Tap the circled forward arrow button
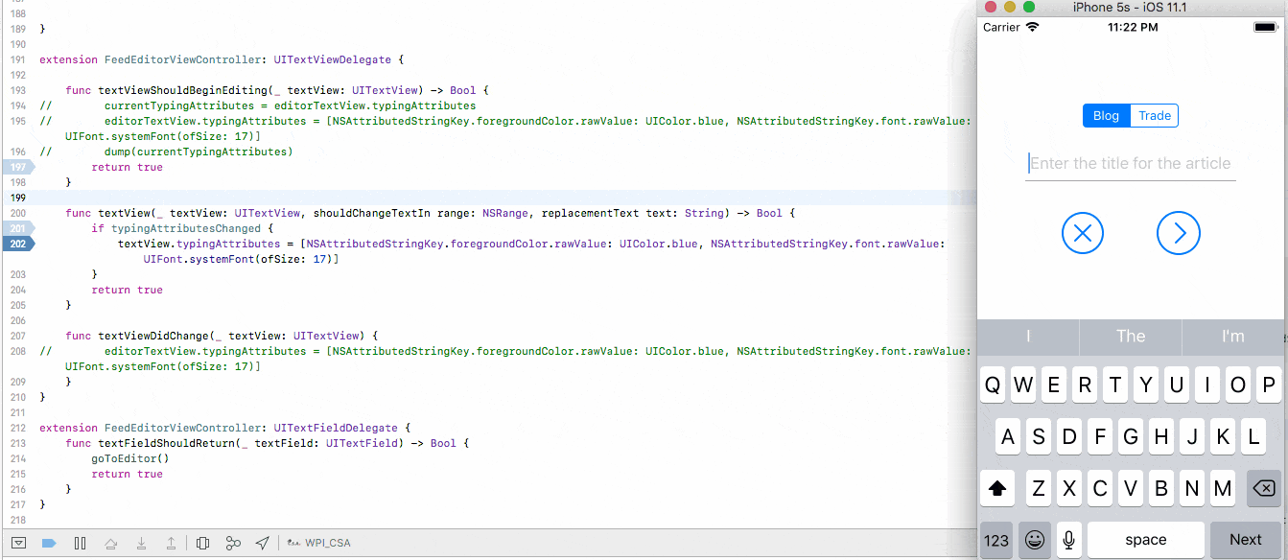Image resolution: width=1288 pixels, height=560 pixels. click(1179, 233)
